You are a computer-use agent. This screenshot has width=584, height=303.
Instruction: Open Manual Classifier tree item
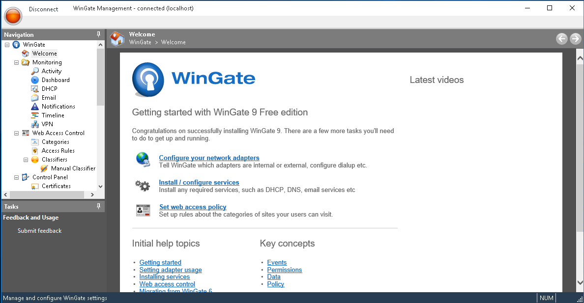pos(73,168)
